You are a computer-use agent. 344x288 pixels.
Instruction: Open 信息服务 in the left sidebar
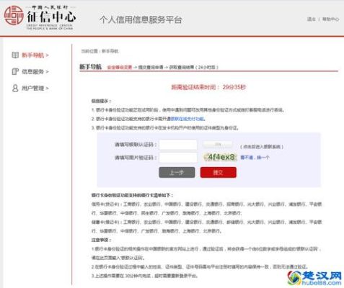pyautogui.click(x=35, y=71)
